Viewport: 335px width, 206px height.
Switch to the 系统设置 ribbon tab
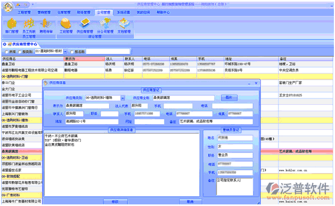[x=123, y=12]
